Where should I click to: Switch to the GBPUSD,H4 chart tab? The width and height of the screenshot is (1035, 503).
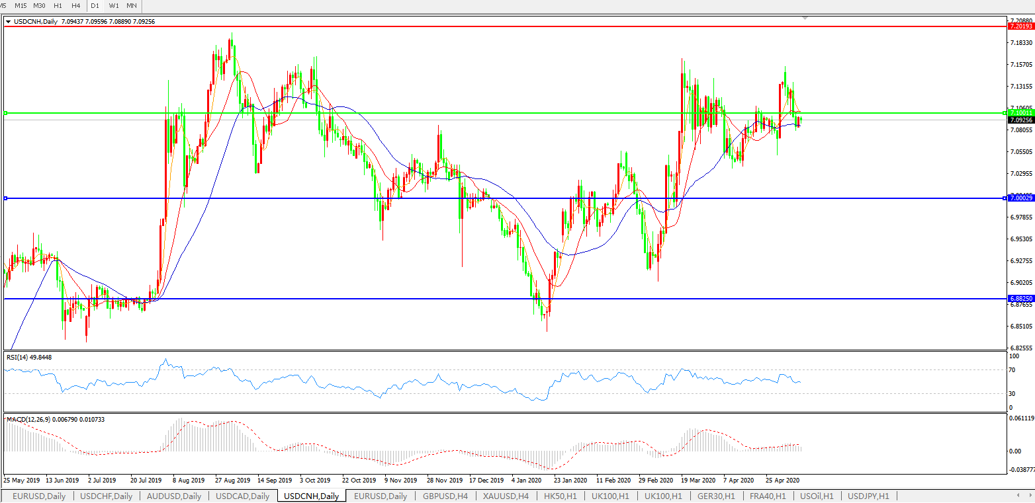tap(445, 496)
